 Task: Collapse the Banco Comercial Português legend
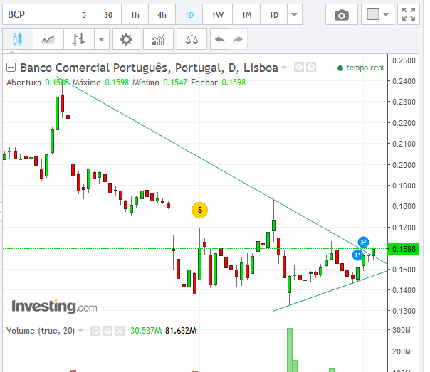(x=11, y=68)
